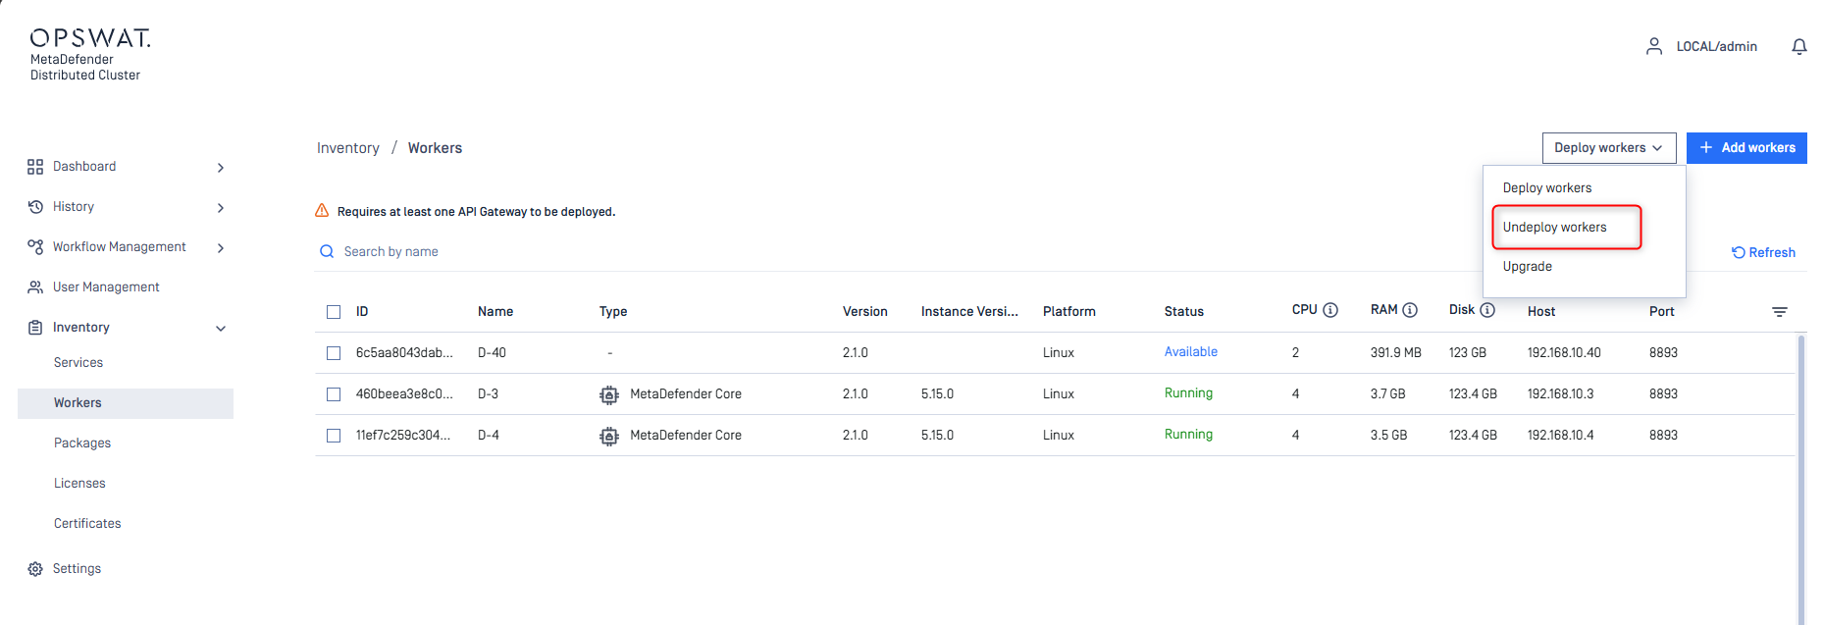Go to Inventory breadcrumb link
Screen dimensions: 1823x625
347,148
